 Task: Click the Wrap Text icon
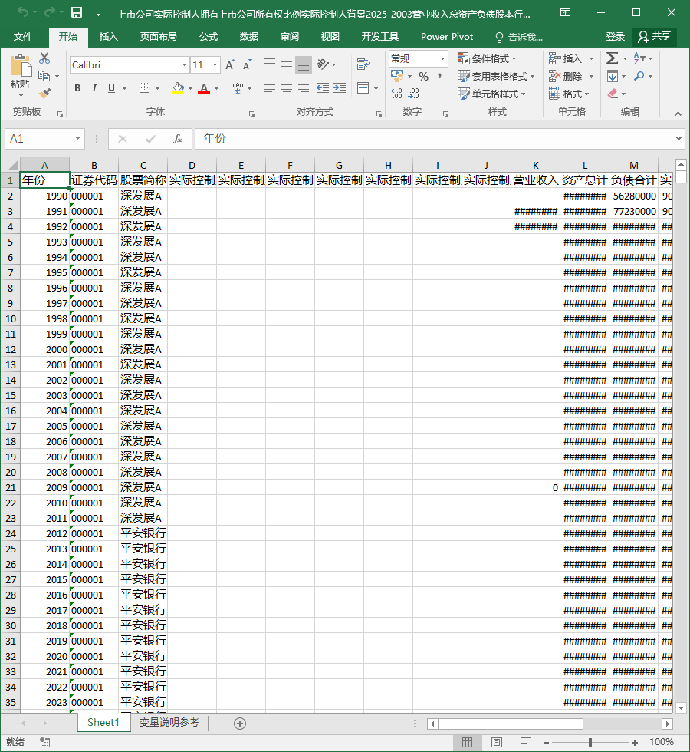click(363, 64)
